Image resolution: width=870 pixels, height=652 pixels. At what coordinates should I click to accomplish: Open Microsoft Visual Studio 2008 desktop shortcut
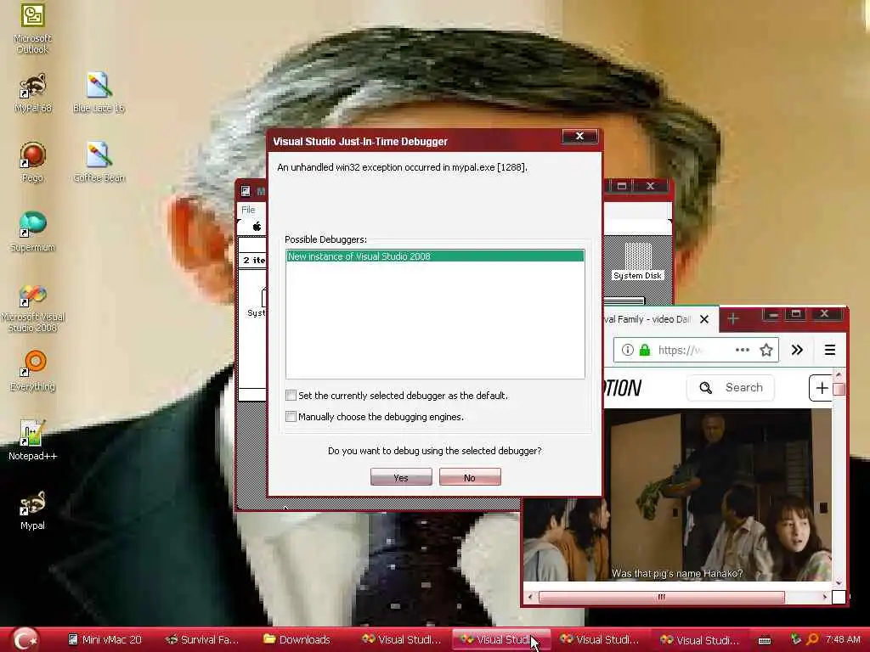[x=33, y=308]
